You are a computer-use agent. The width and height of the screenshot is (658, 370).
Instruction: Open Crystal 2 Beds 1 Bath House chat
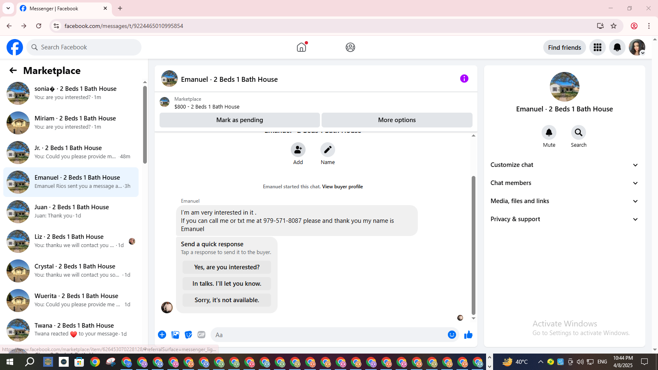pos(71,271)
